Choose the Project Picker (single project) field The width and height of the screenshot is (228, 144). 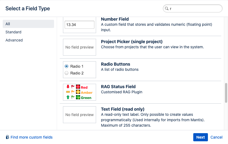coord(132,41)
